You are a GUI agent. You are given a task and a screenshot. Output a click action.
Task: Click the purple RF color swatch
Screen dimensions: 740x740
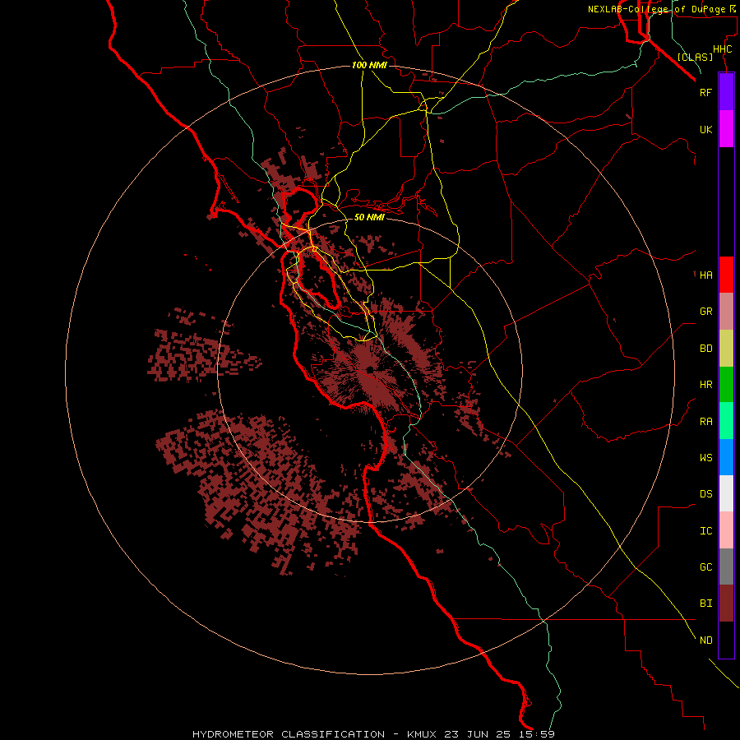[726, 92]
